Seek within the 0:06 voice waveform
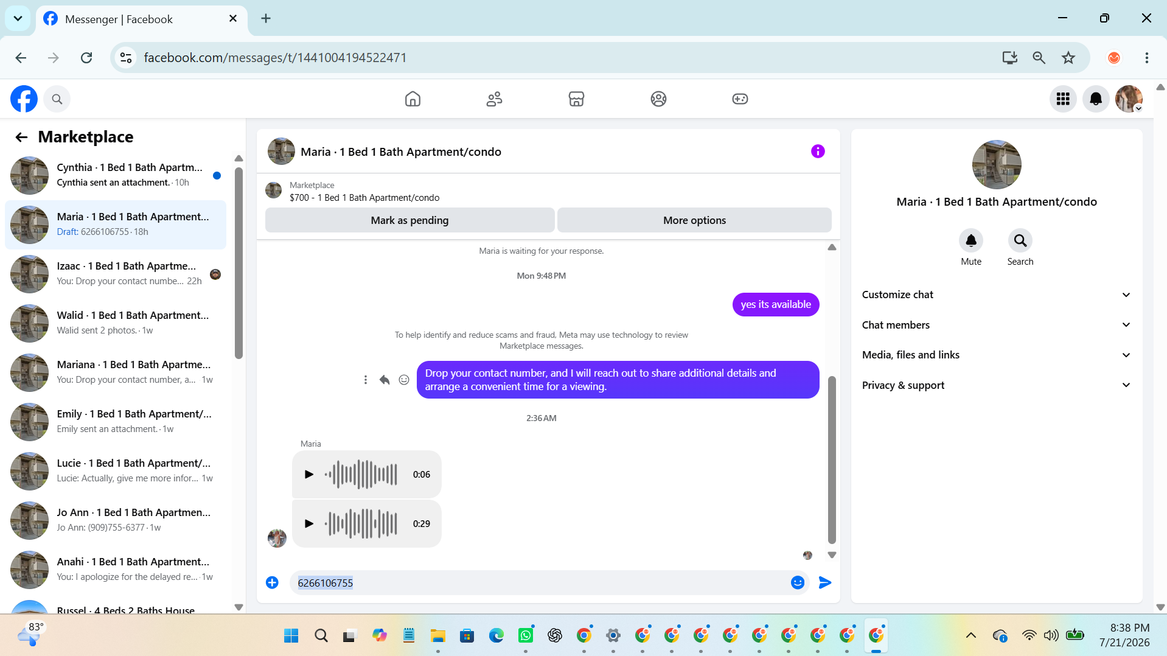This screenshot has height=656, width=1167. [x=361, y=475]
